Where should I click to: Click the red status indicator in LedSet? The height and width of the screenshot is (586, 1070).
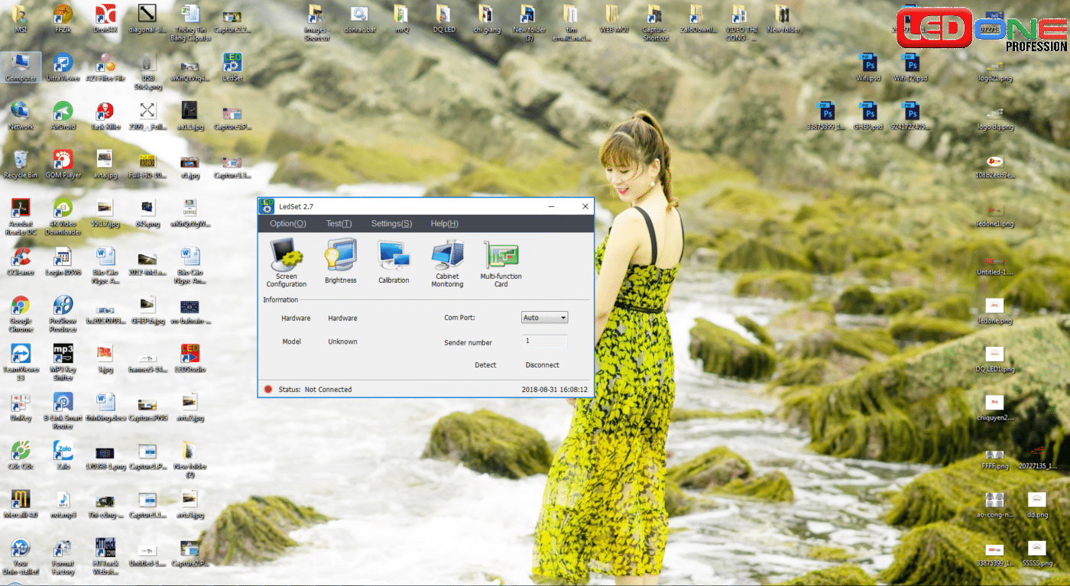(268, 390)
